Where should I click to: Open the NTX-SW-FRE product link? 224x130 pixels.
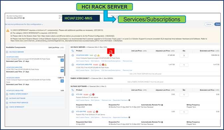point(81,112)
